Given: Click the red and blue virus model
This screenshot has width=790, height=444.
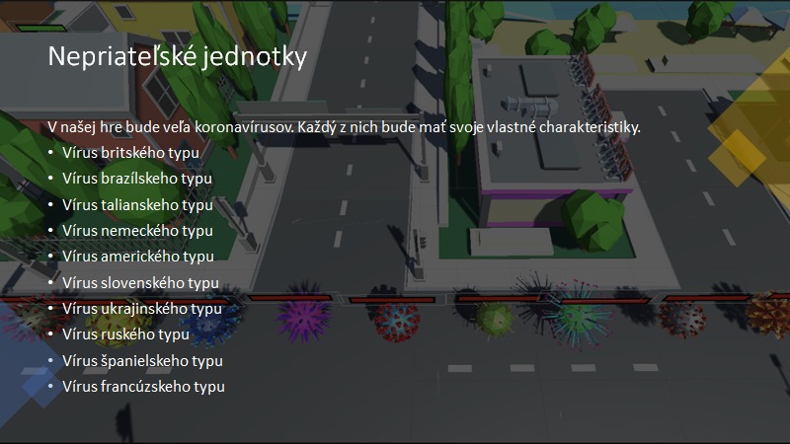Looking at the screenshot, I should point(398,322).
